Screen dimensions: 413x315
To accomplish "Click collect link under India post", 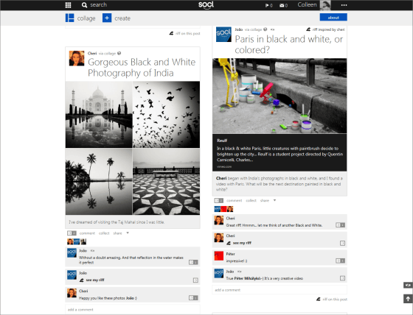I will pos(104,233).
